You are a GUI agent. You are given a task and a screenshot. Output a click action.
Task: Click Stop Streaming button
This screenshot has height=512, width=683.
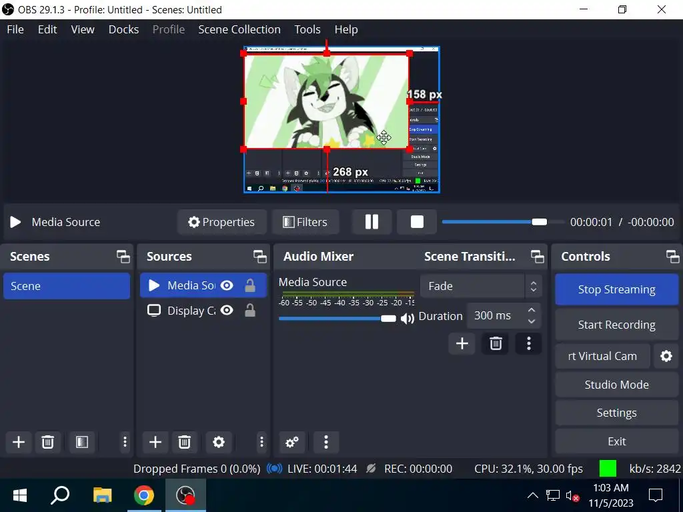(x=616, y=289)
